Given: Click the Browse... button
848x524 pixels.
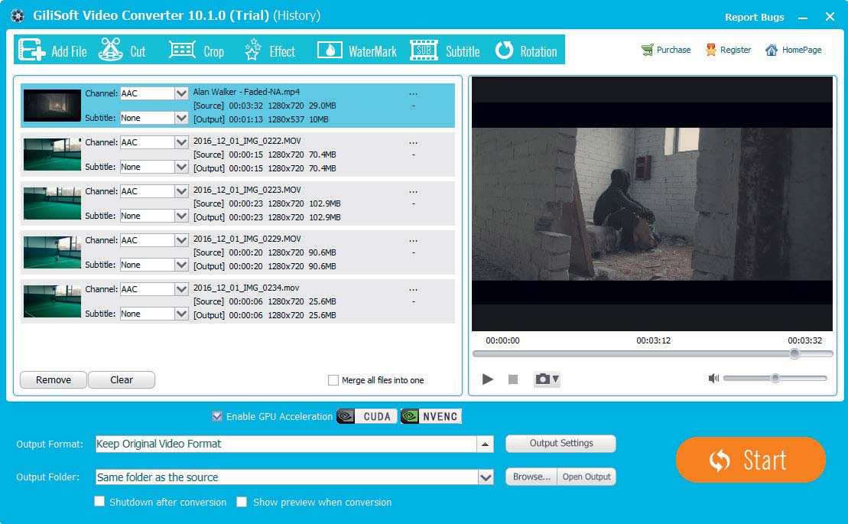Looking at the screenshot, I should click(531, 477).
